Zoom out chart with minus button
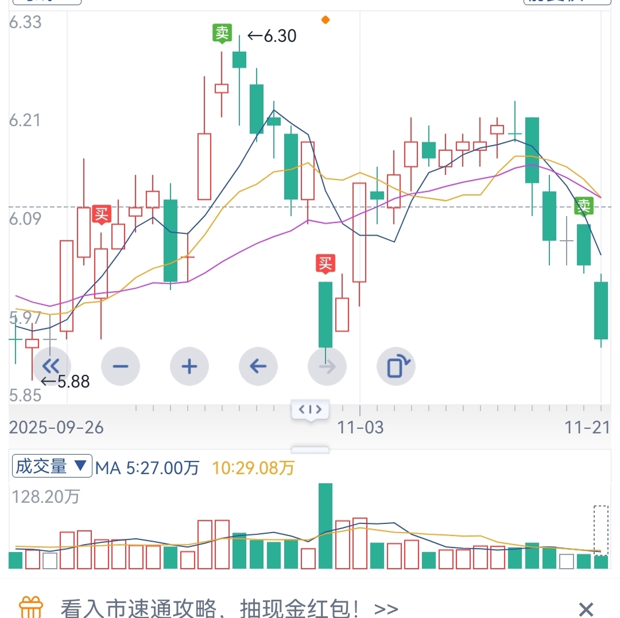This screenshot has height=618, width=620. [x=121, y=366]
